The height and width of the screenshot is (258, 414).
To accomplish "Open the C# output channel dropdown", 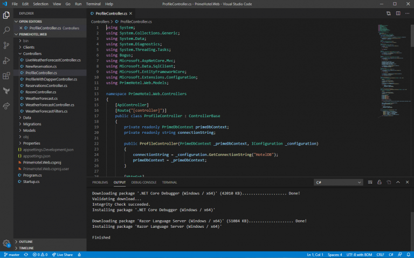I will (340, 182).
